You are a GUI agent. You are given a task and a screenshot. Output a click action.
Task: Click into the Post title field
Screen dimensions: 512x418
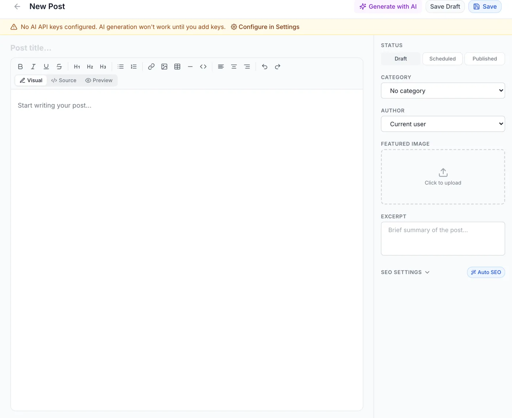coord(187,48)
